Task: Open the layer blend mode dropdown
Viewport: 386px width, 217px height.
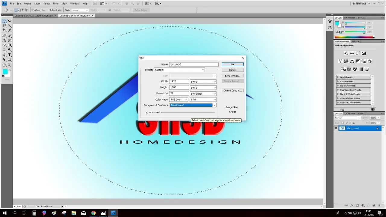Action: pos(348,118)
